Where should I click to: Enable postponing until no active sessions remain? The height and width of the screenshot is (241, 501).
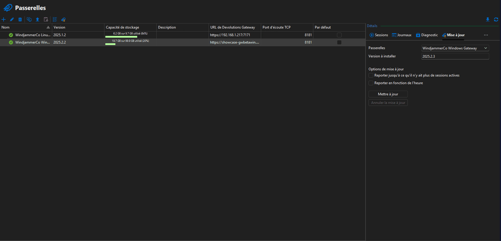[x=371, y=75]
